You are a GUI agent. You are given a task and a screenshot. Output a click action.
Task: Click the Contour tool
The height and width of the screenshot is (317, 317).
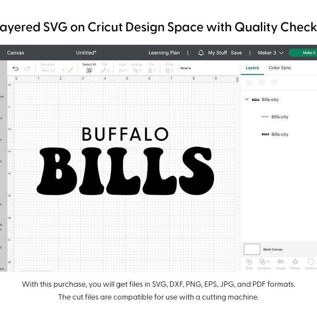pyautogui.click(x=311, y=264)
